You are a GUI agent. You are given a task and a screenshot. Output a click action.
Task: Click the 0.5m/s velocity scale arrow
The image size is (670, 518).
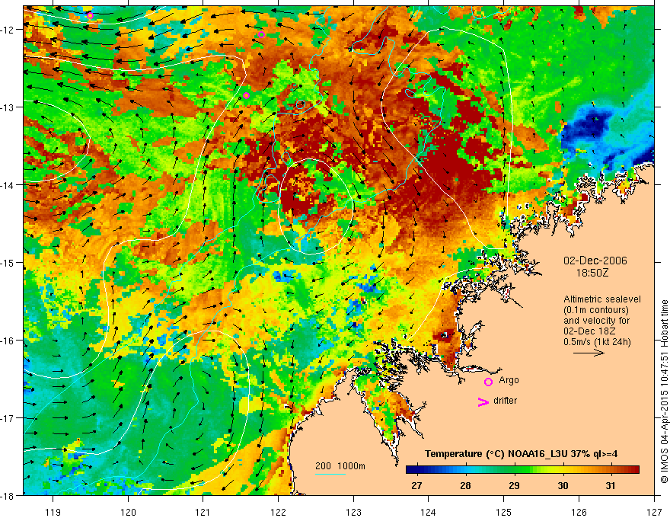pos(589,353)
